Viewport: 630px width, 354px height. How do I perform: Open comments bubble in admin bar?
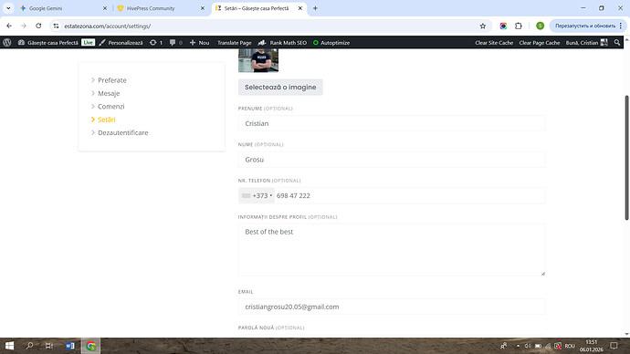[175, 43]
